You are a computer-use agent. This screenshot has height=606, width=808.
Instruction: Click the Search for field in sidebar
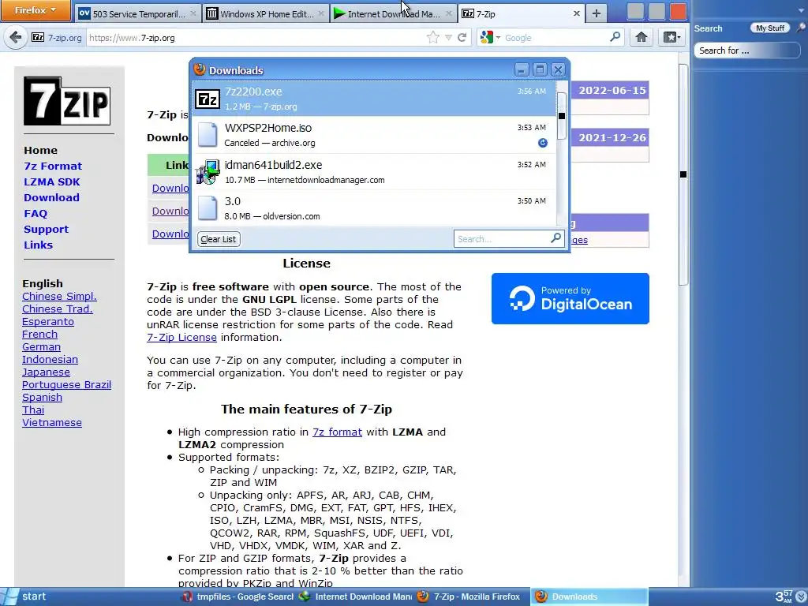(746, 50)
